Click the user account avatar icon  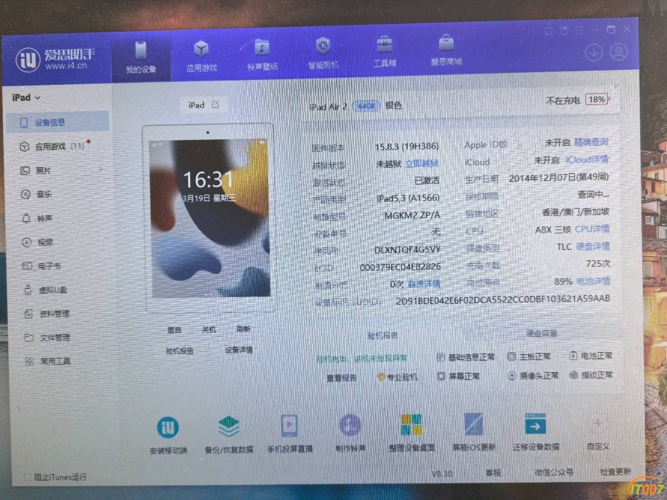tap(619, 52)
